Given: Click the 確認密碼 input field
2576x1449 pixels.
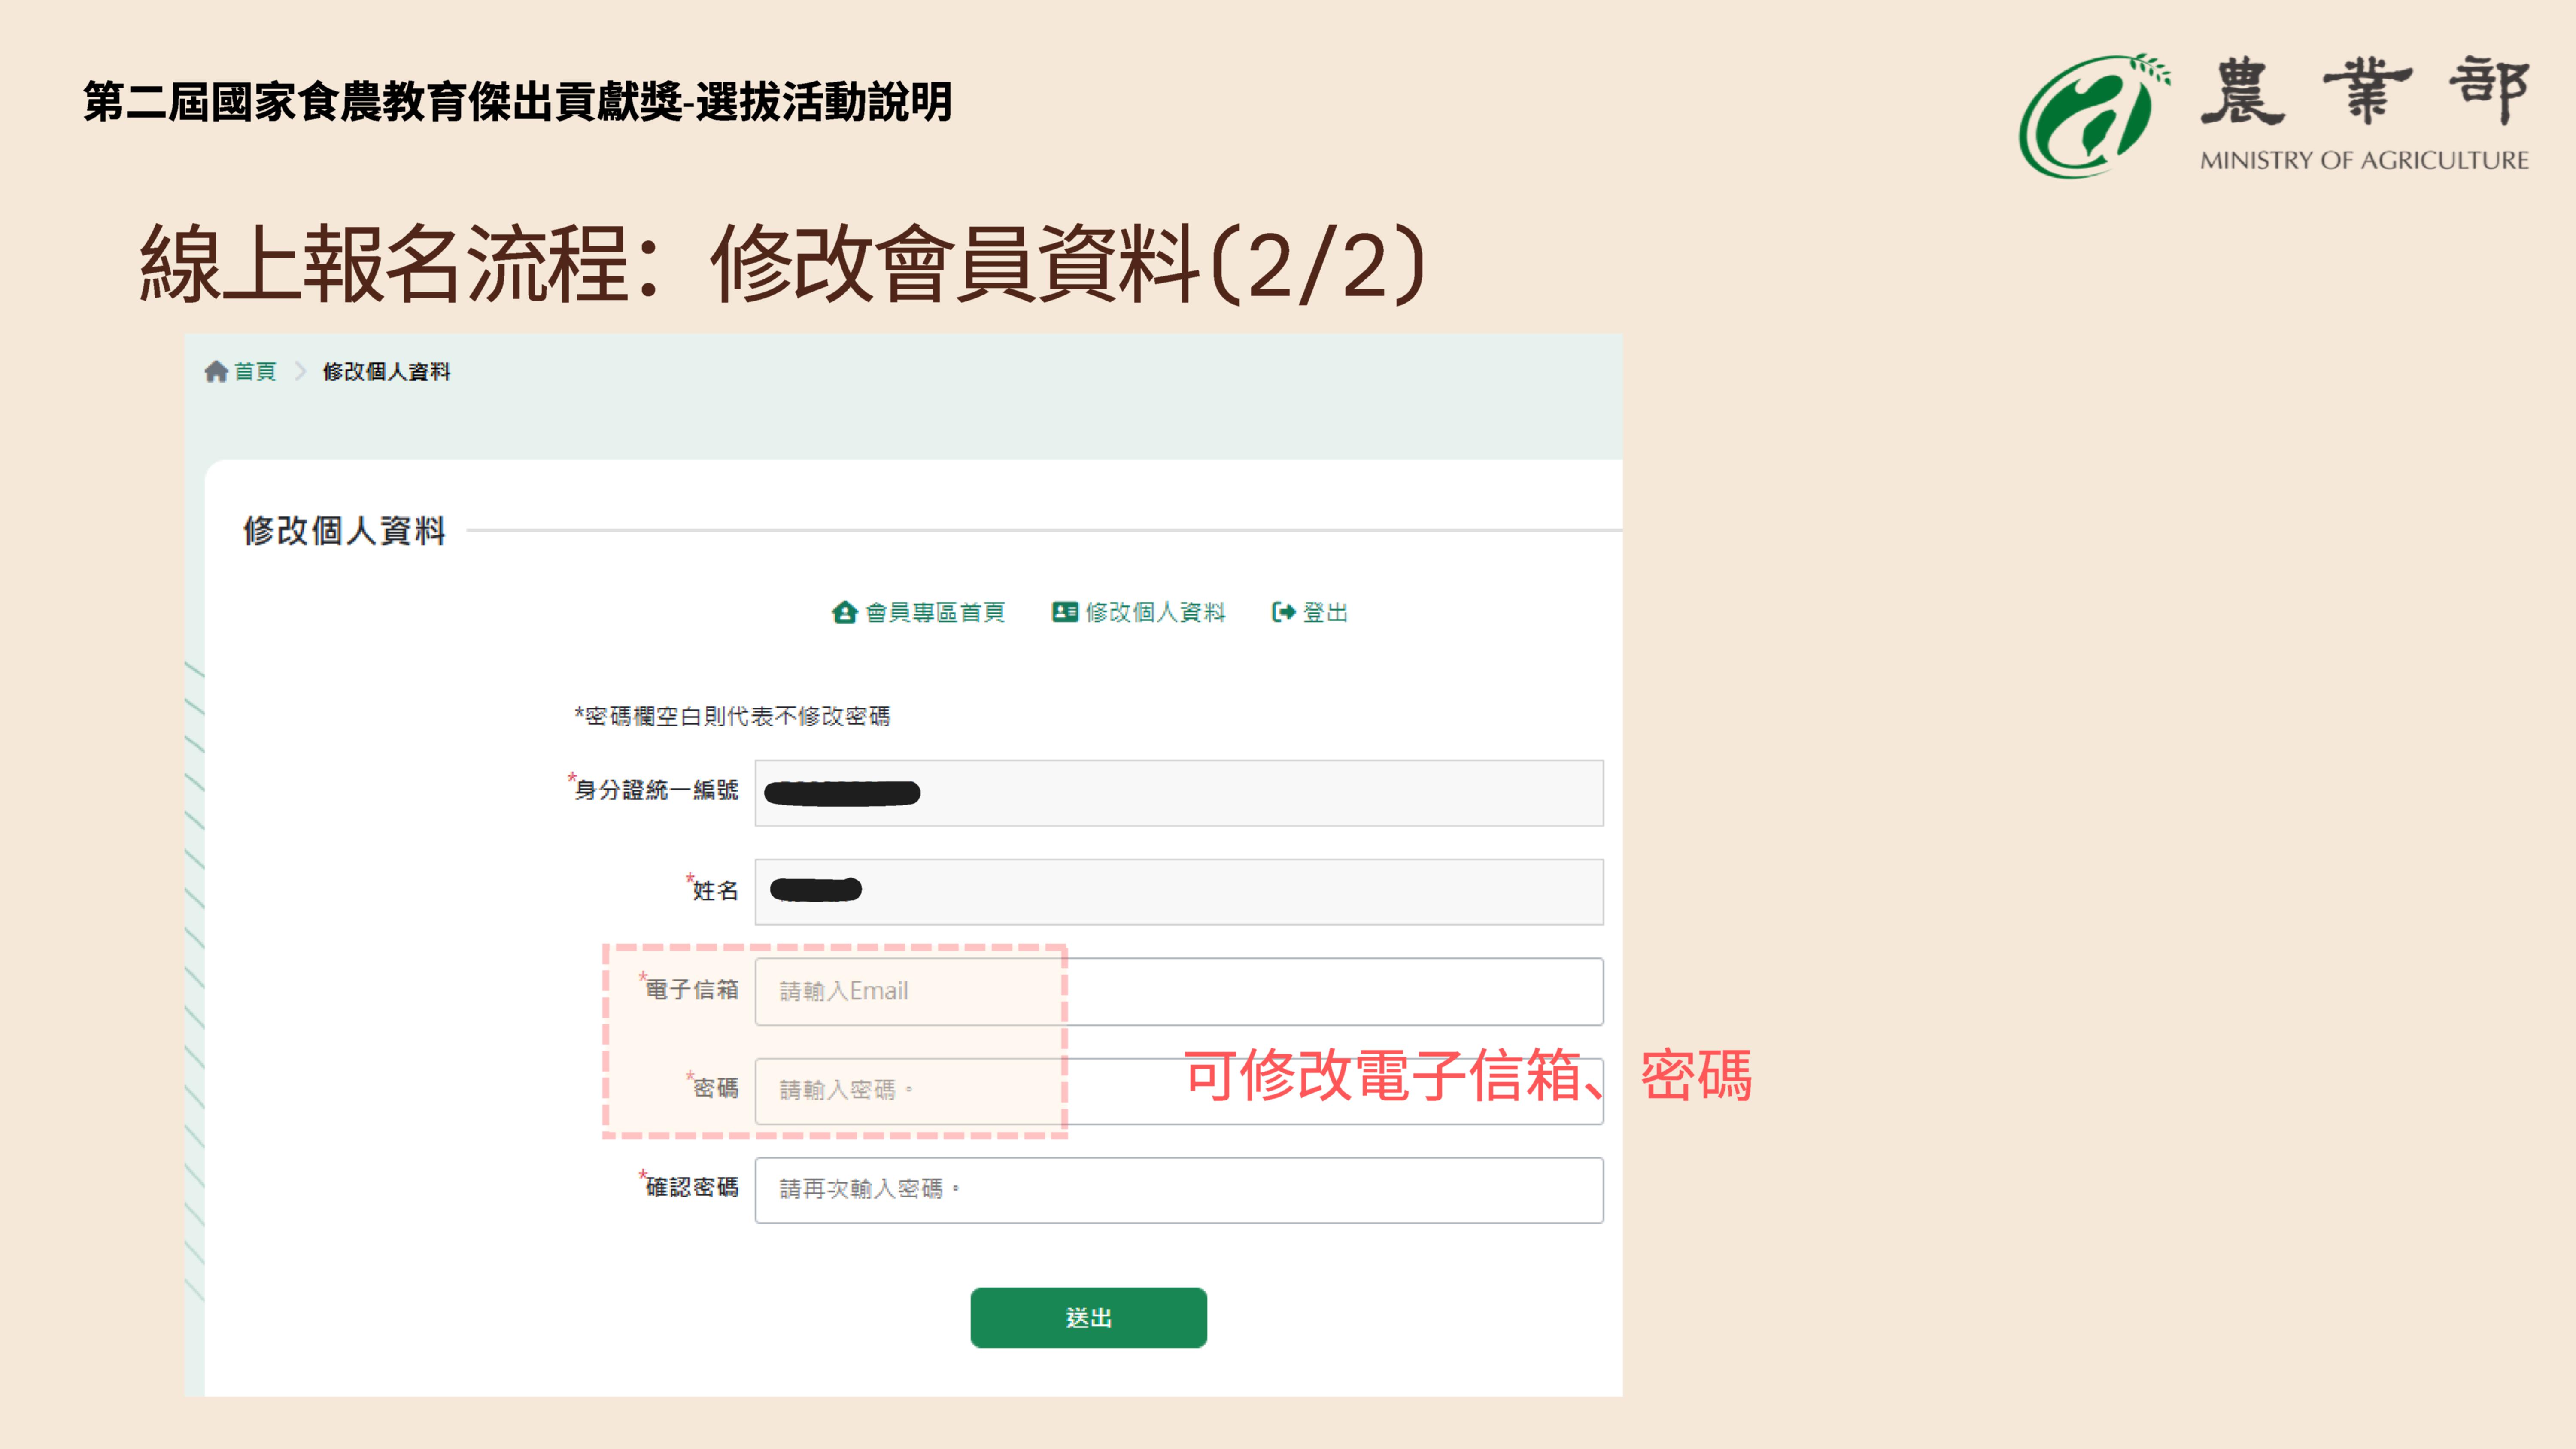Looking at the screenshot, I should (x=1179, y=1190).
